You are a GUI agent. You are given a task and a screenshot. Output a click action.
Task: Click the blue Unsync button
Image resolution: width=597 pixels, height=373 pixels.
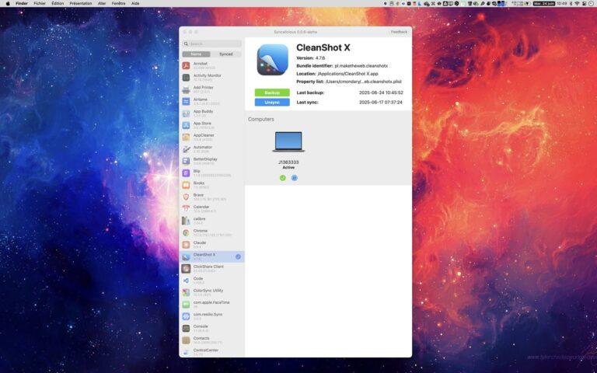[272, 102]
